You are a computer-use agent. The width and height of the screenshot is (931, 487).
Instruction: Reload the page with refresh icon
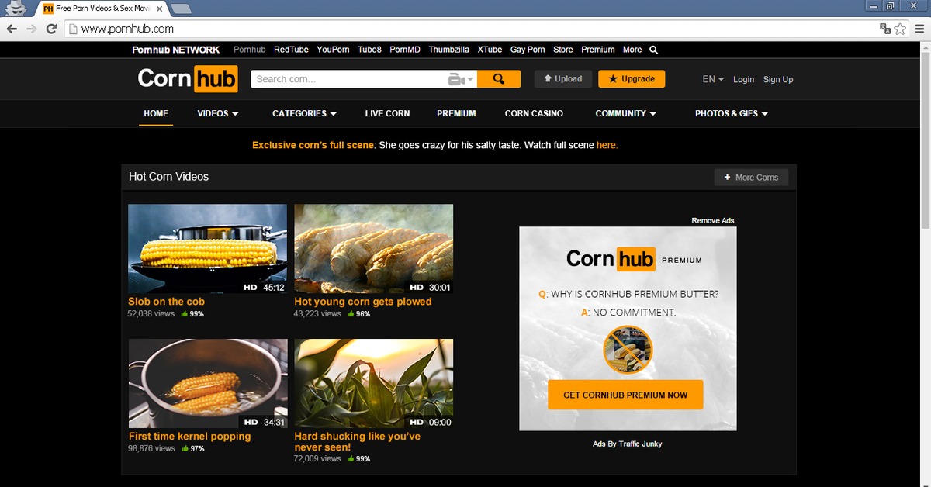[x=51, y=29]
